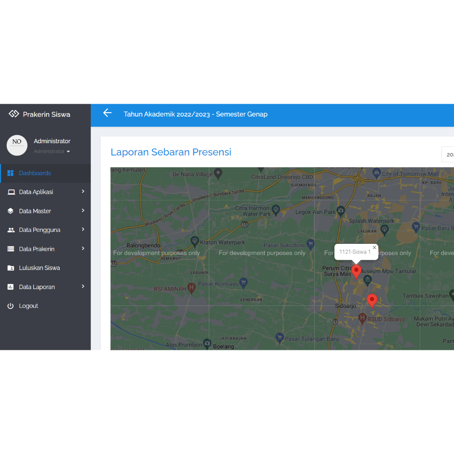Click Pasar Tulangan Baru pin
This screenshot has height=454, width=454.
[x=279, y=338]
